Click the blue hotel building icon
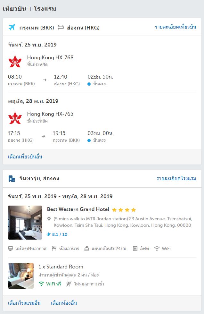The height and width of the screenshot is (314, 204). click(x=12, y=179)
